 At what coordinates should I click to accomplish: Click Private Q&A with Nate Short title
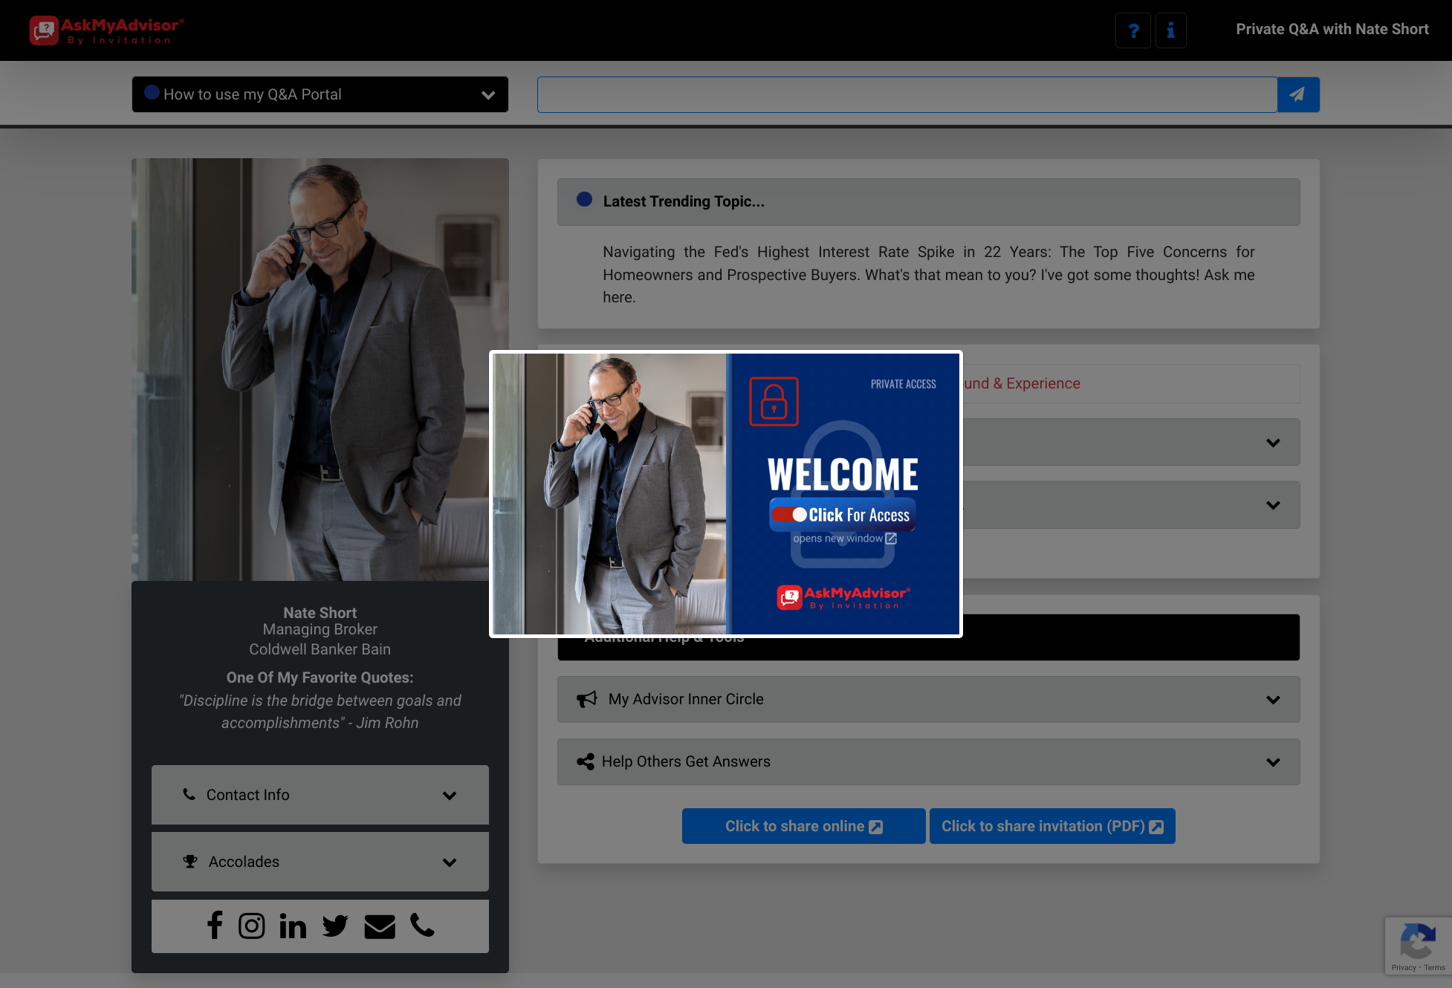point(1332,29)
